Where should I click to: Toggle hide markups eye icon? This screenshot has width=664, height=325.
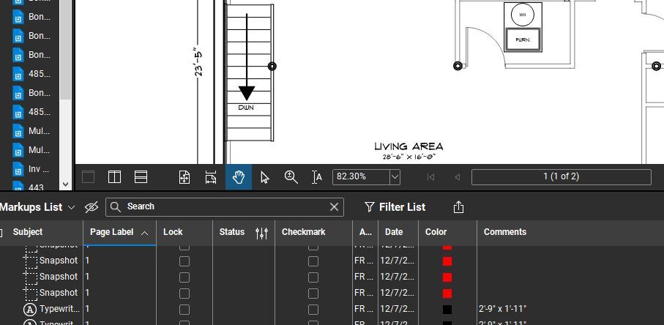tap(92, 207)
